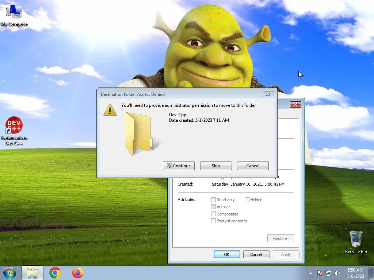Toggle the Encrypt contents checkbox

(x=213, y=221)
